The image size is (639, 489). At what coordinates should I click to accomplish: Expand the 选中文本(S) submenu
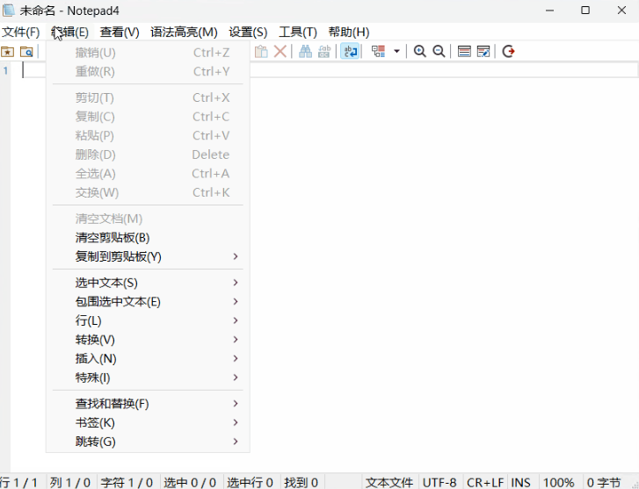click(x=148, y=283)
